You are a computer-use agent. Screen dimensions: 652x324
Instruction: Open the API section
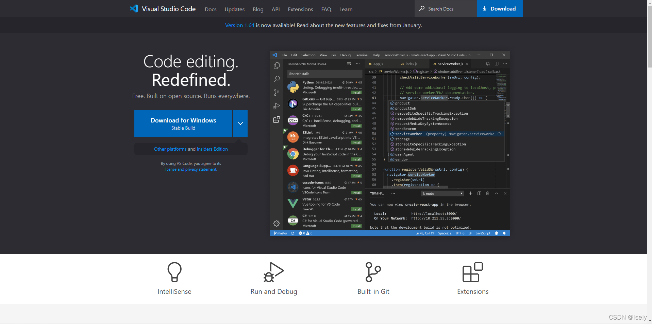point(275,9)
